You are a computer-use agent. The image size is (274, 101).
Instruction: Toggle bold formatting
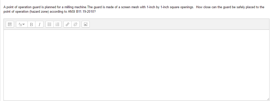(31, 24)
